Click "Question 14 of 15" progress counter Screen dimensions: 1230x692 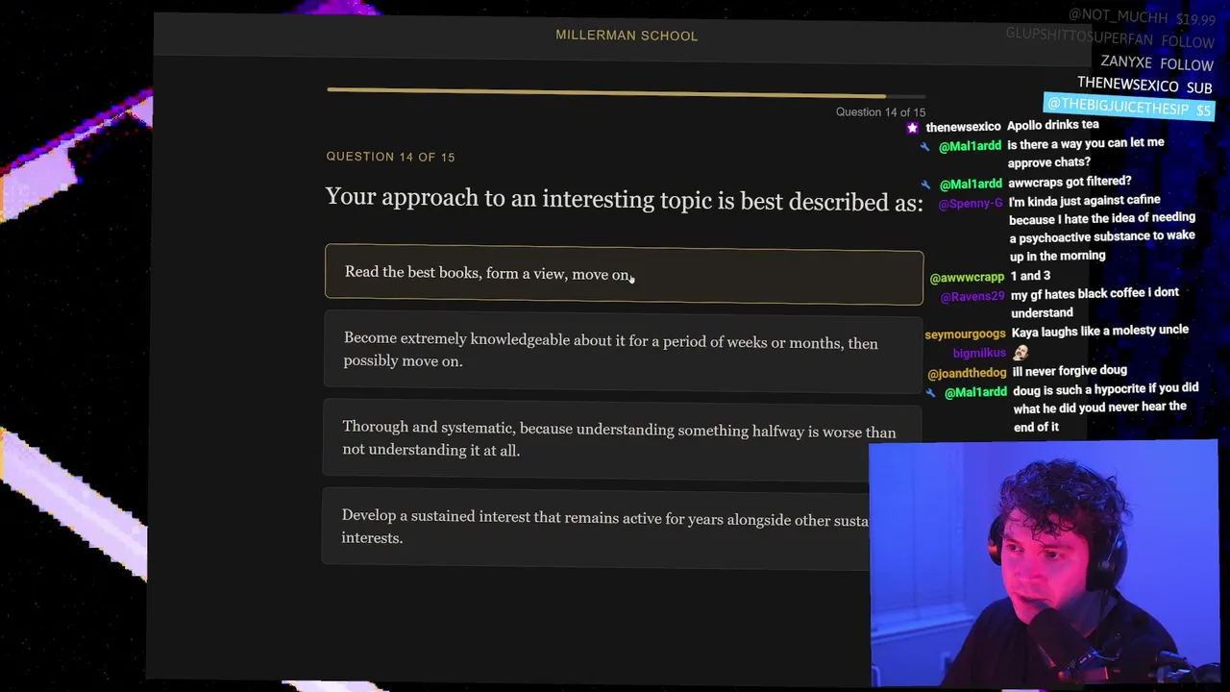point(880,112)
